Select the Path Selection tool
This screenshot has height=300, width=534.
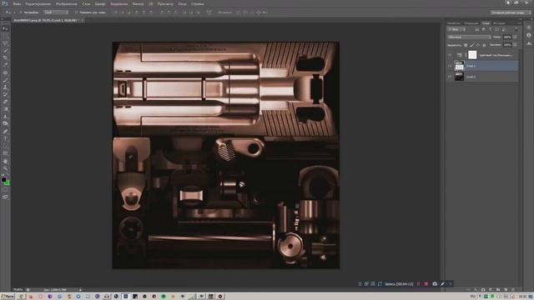click(x=5, y=146)
